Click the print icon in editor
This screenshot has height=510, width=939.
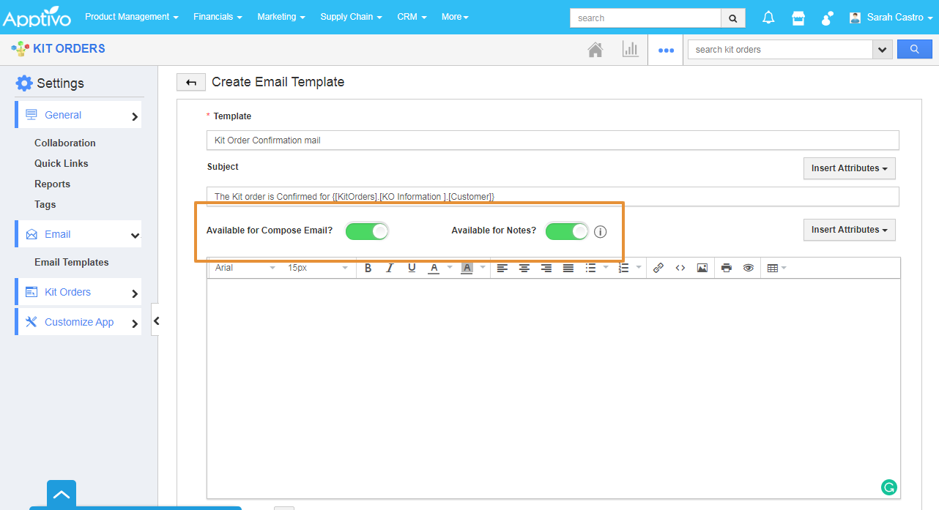coord(726,268)
